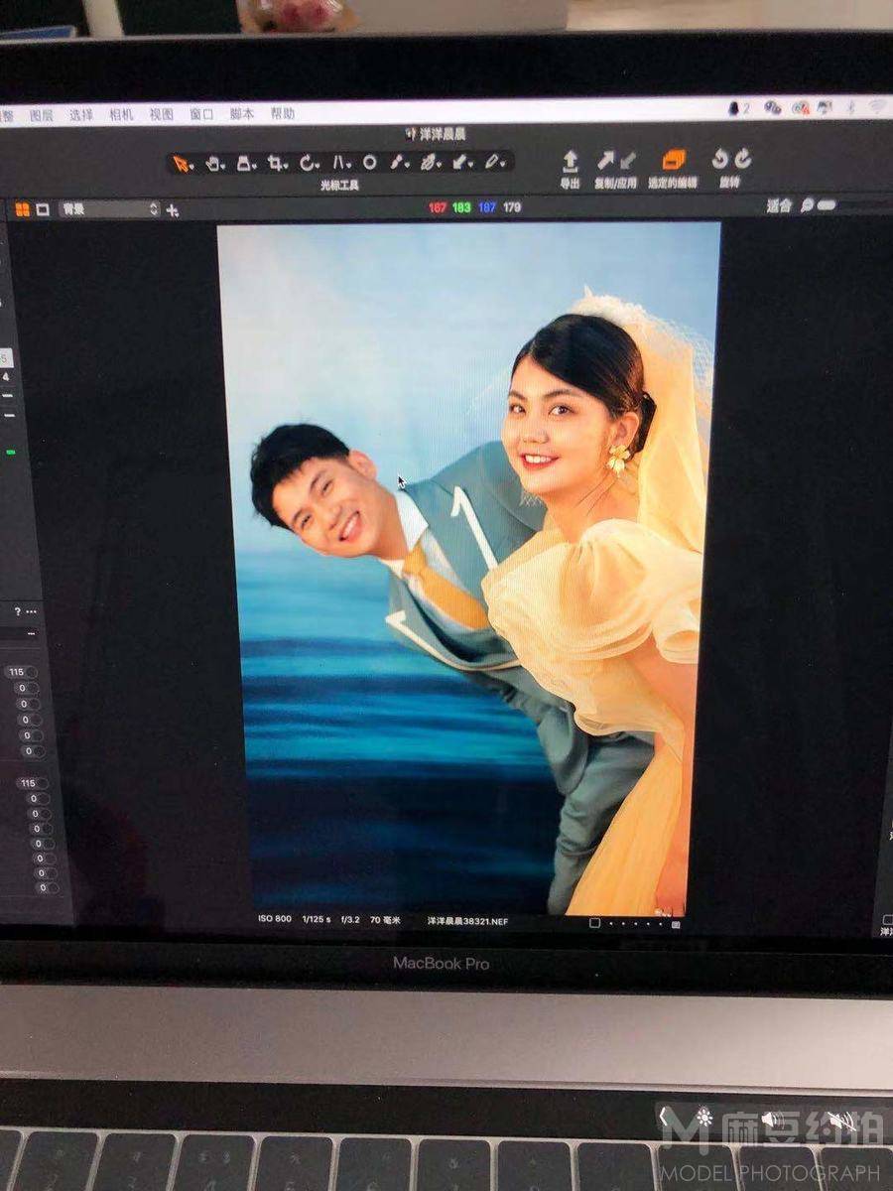Click the 适合 fit-zoom button
The image size is (893, 1191).
[779, 205]
